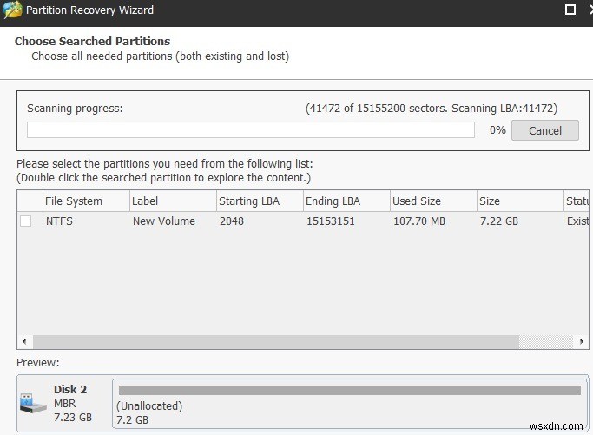Click the horizontal scrollbar thumb
593x435 pixels.
click(x=276, y=341)
